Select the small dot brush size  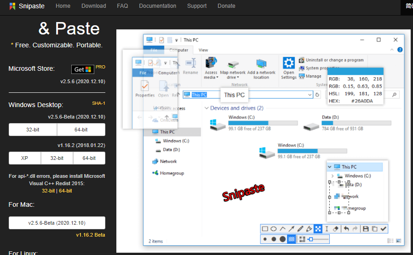pyautogui.click(x=265, y=239)
